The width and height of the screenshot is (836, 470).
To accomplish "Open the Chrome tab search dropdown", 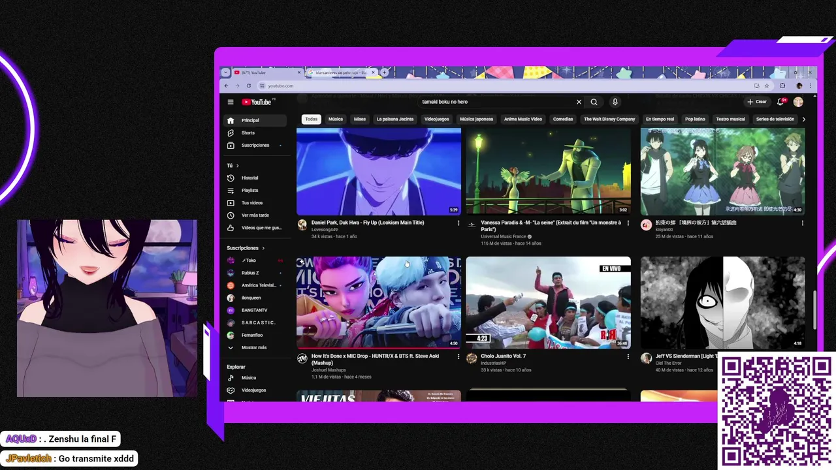I will point(226,72).
